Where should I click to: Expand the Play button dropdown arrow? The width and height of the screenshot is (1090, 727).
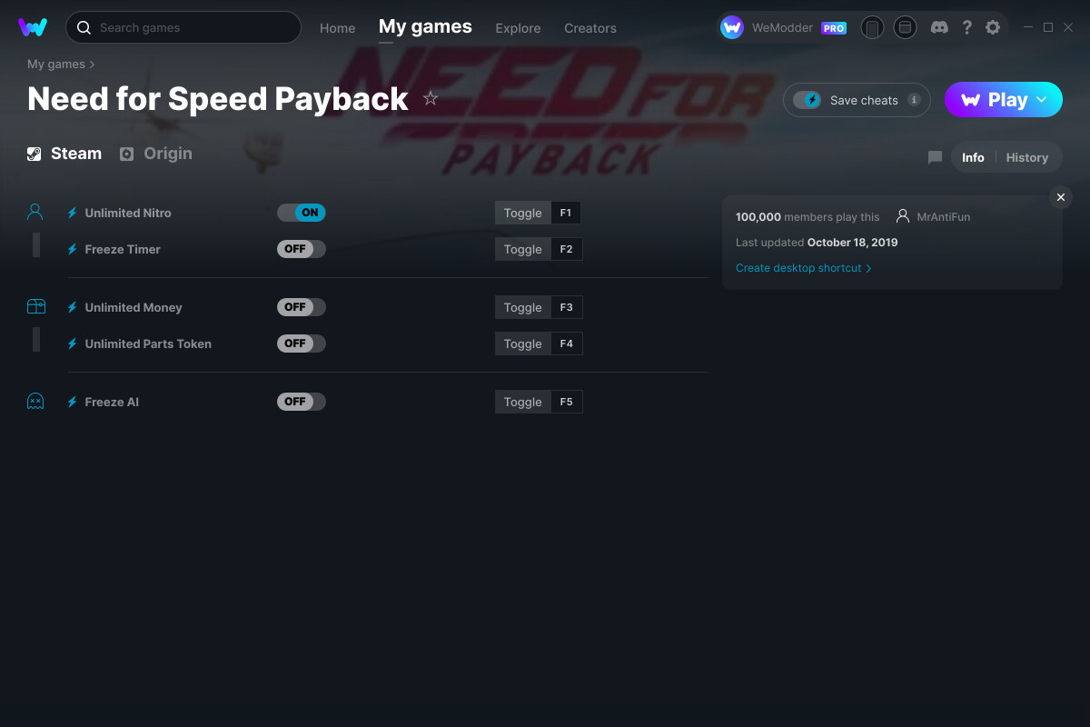pos(1042,99)
